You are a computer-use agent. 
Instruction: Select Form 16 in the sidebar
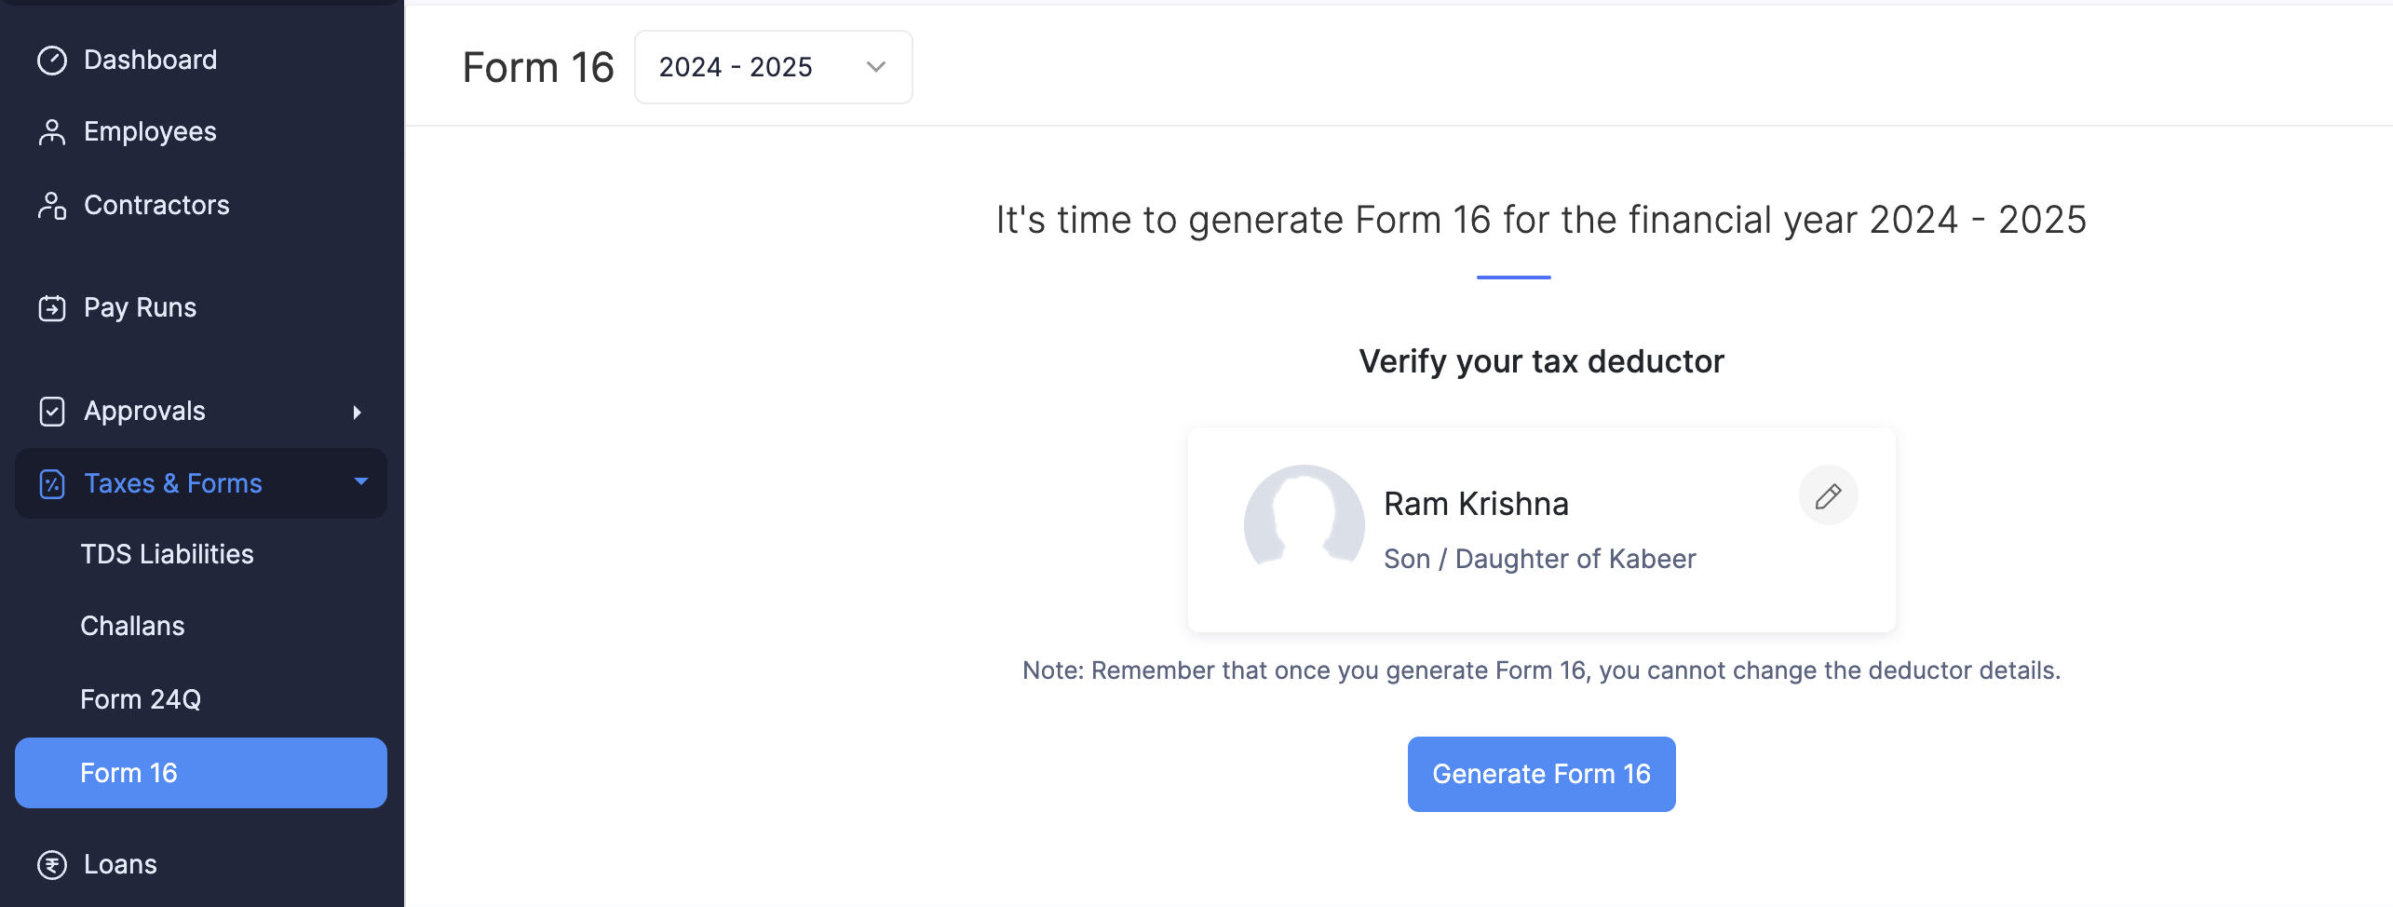click(129, 772)
